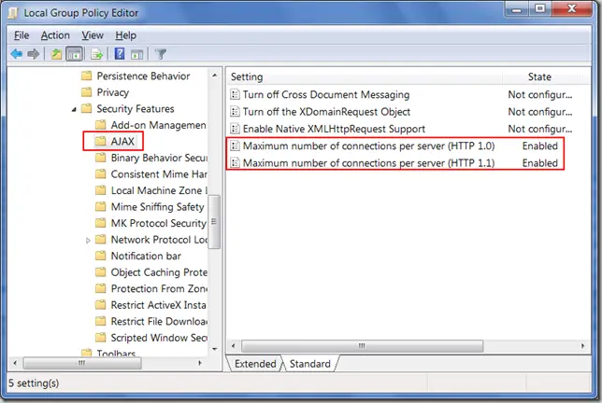Click the Toolbars folder icon
The height and width of the screenshot is (403, 602).
87,353
